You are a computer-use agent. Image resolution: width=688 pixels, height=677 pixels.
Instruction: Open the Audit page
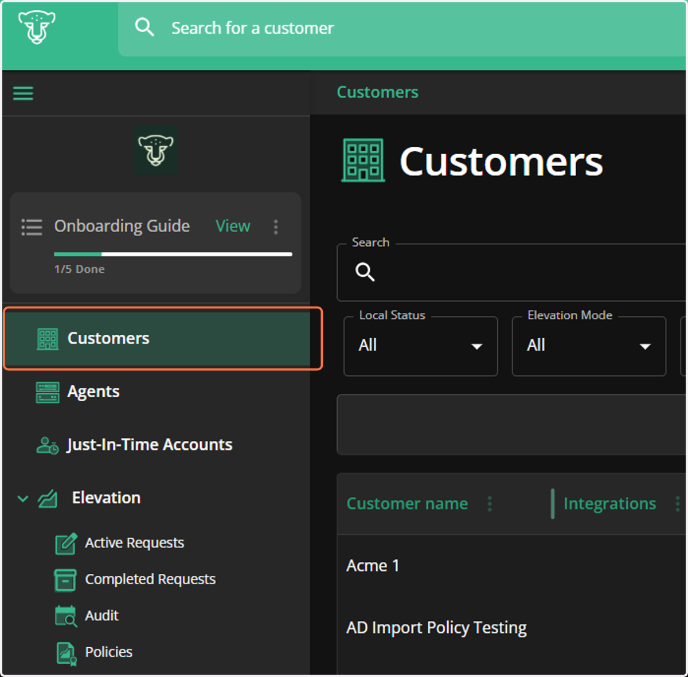coord(101,616)
